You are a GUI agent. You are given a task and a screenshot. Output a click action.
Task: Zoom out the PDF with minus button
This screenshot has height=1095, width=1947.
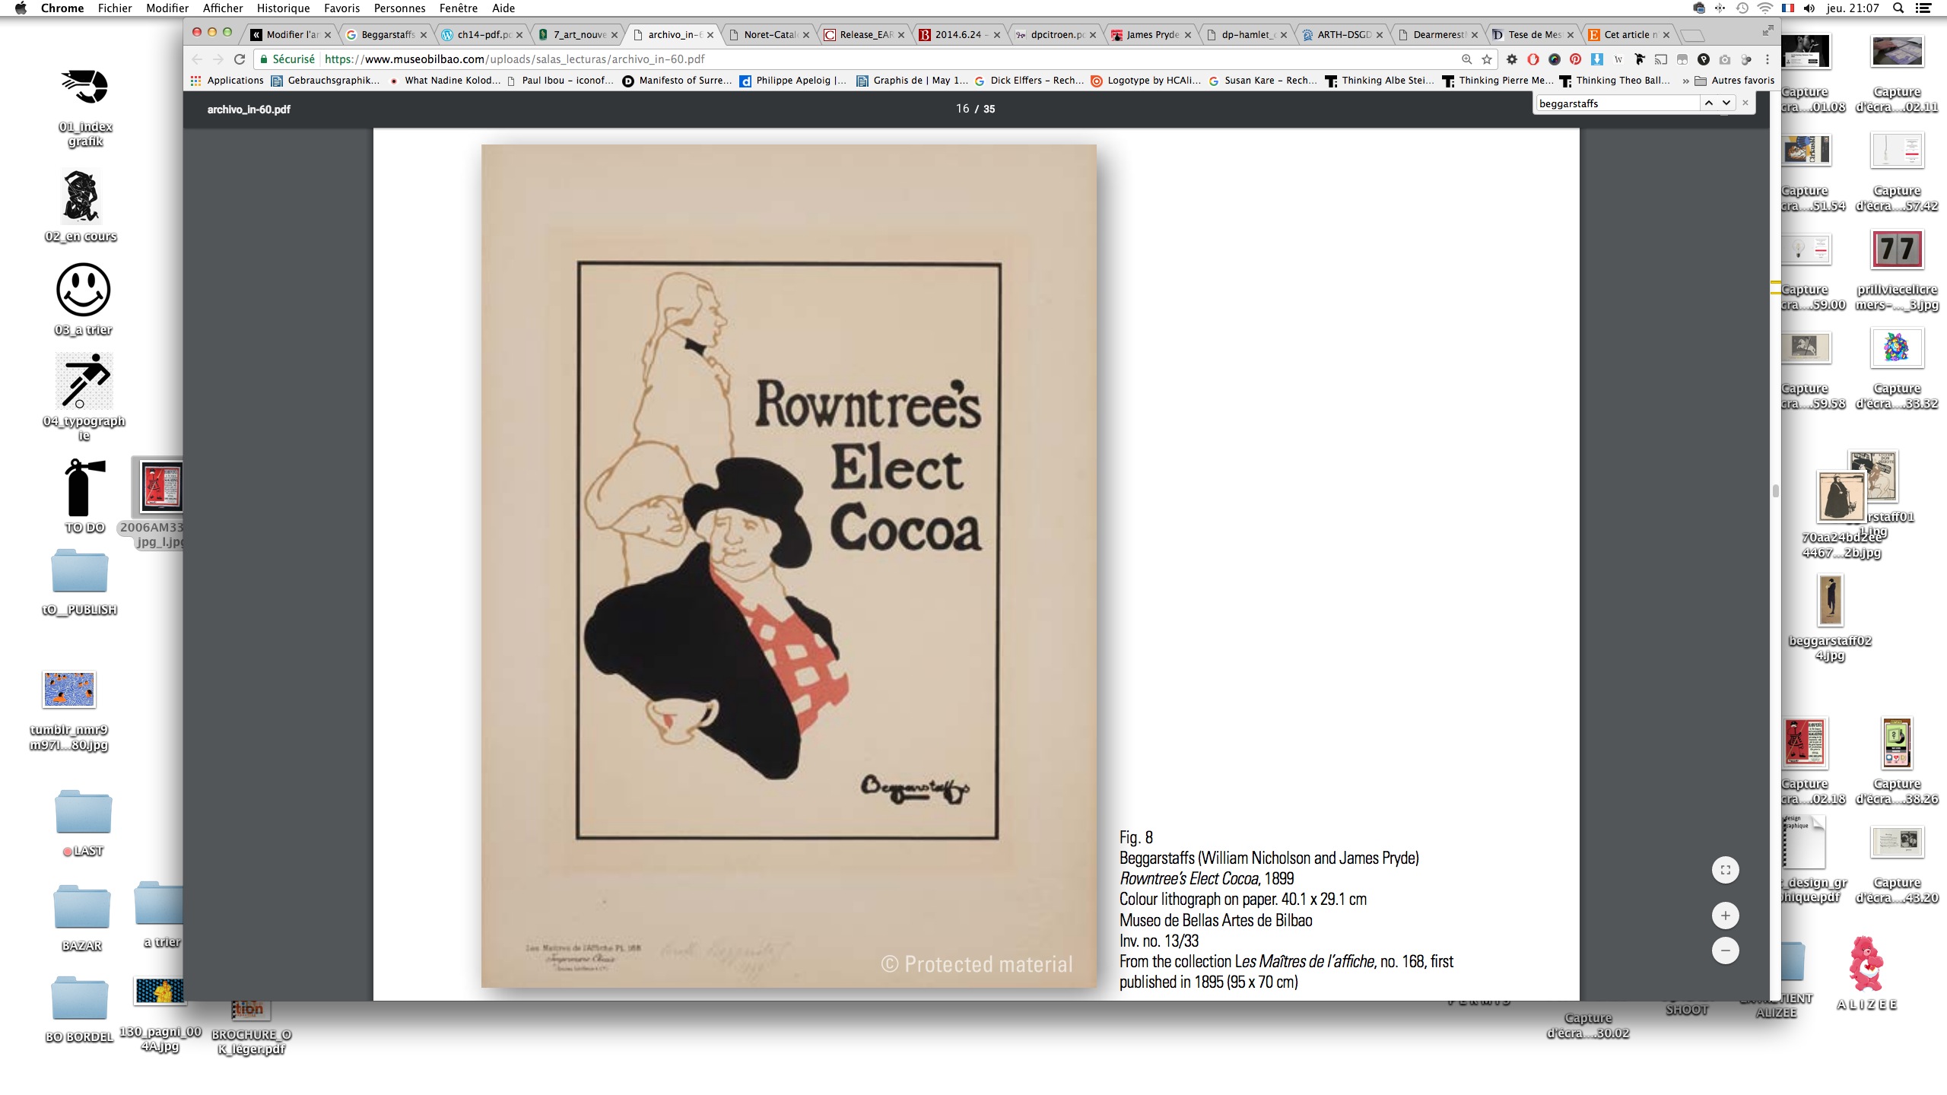[x=1725, y=951]
